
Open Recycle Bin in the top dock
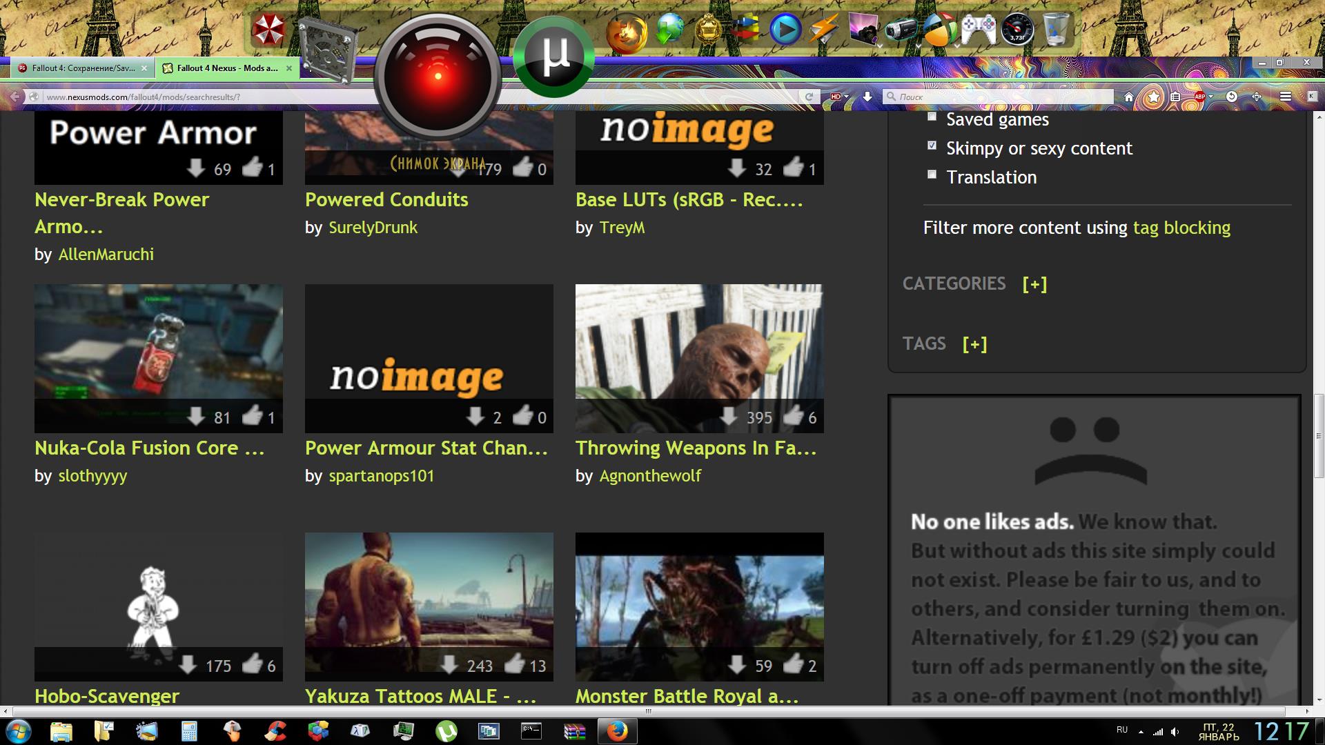point(1056,30)
